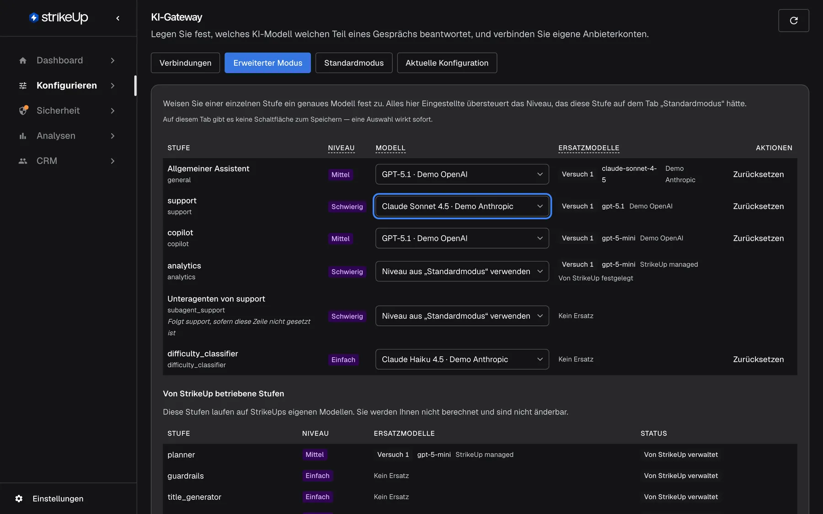
Task: Click the refresh icon button
Action: pyautogui.click(x=794, y=21)
